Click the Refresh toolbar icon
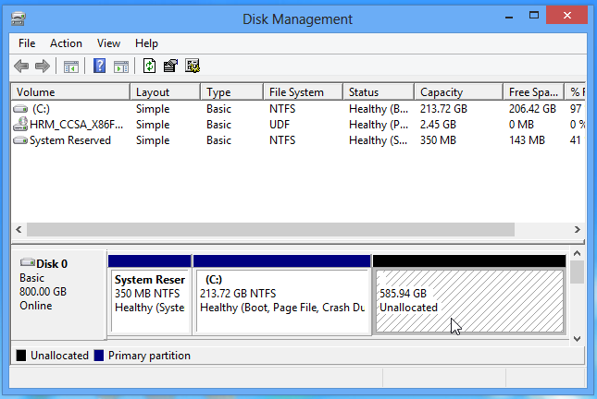597x399 pixels. tap(150, 66)
